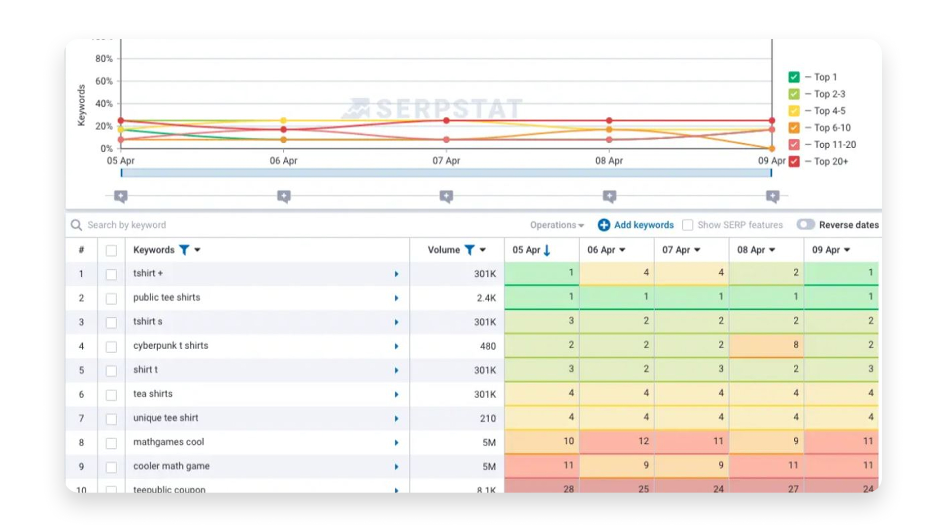
Task: Click the mathgames cool keyword
Action: pyautogui.click(x=169, y=442)
